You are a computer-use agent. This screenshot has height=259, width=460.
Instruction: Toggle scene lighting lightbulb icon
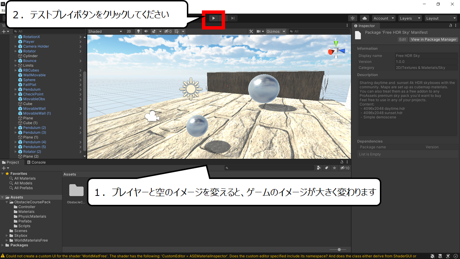138,32
